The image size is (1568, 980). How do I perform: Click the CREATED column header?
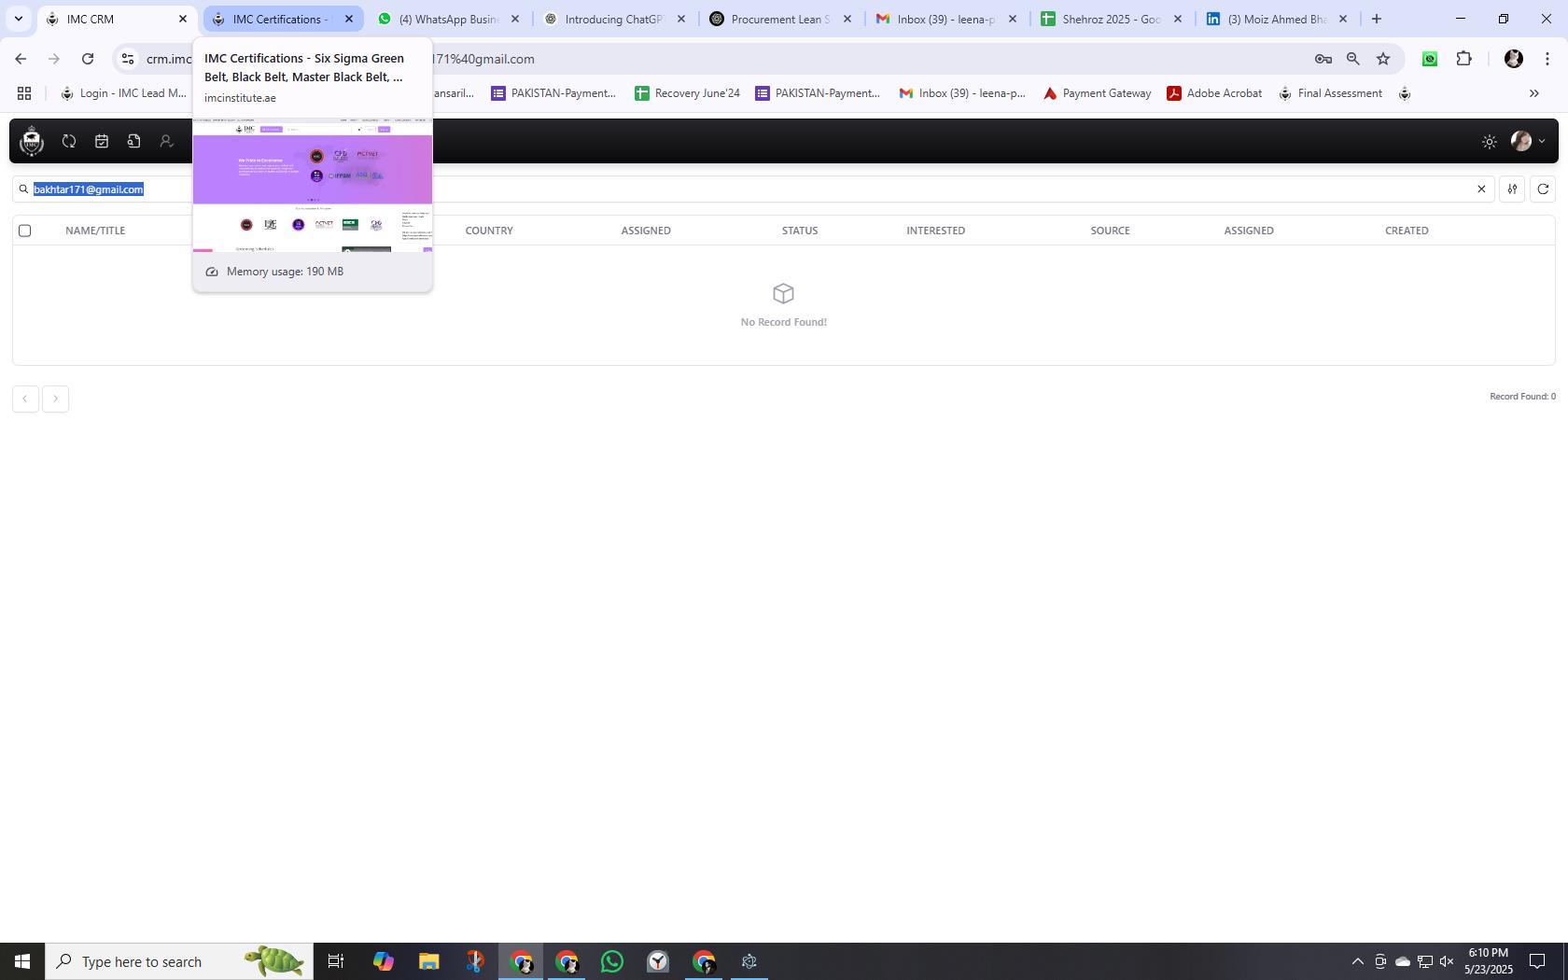[x=1407, y=231]
